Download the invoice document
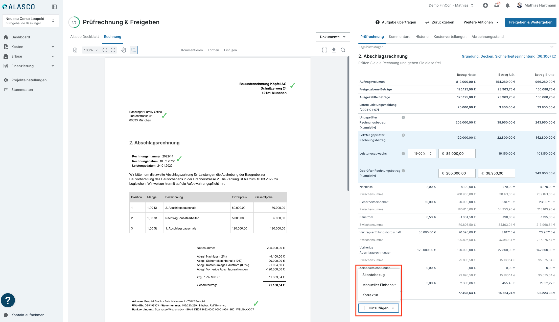The image size is (559, 322). click(x=334, y=50)
